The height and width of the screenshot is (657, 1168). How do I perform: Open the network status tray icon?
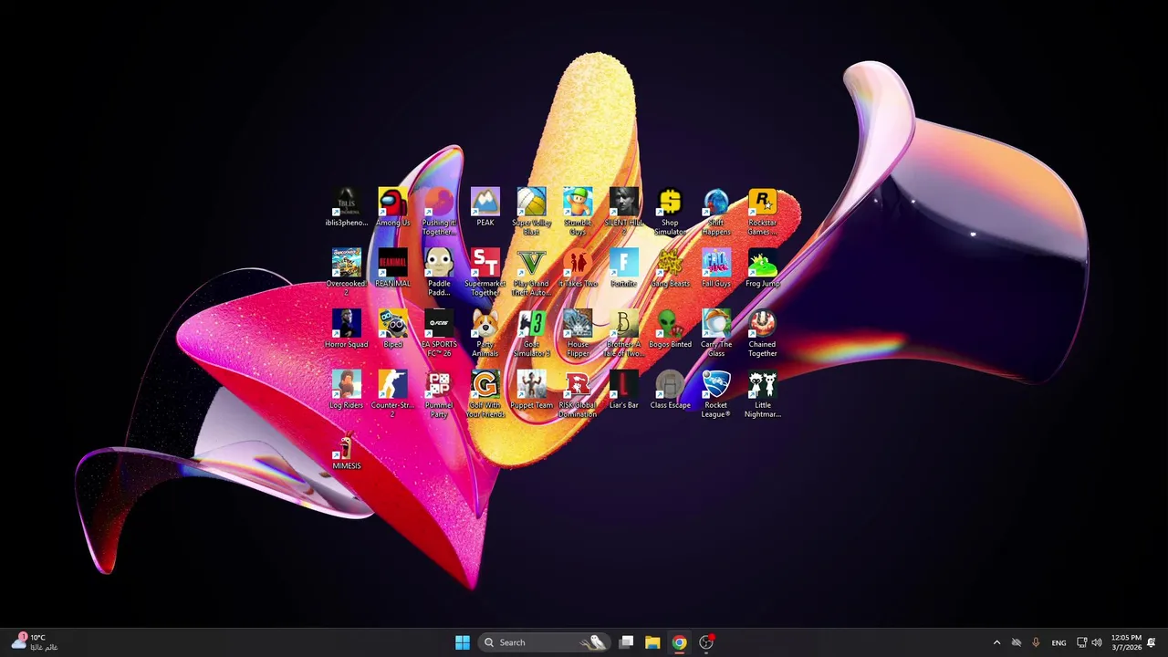1081,642
